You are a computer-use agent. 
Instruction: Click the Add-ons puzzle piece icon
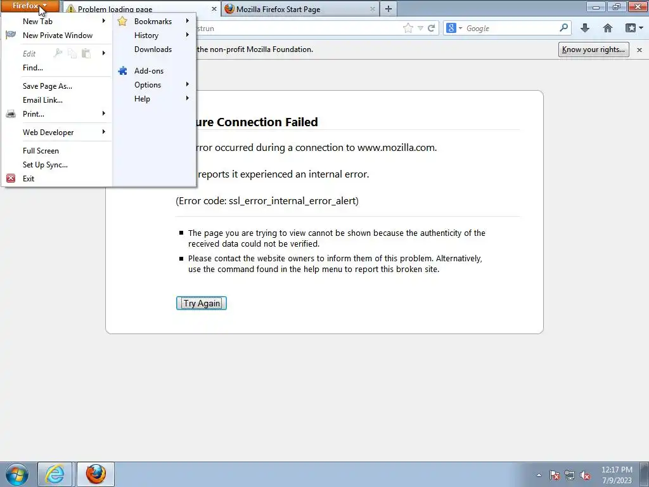tap(122, 71)
